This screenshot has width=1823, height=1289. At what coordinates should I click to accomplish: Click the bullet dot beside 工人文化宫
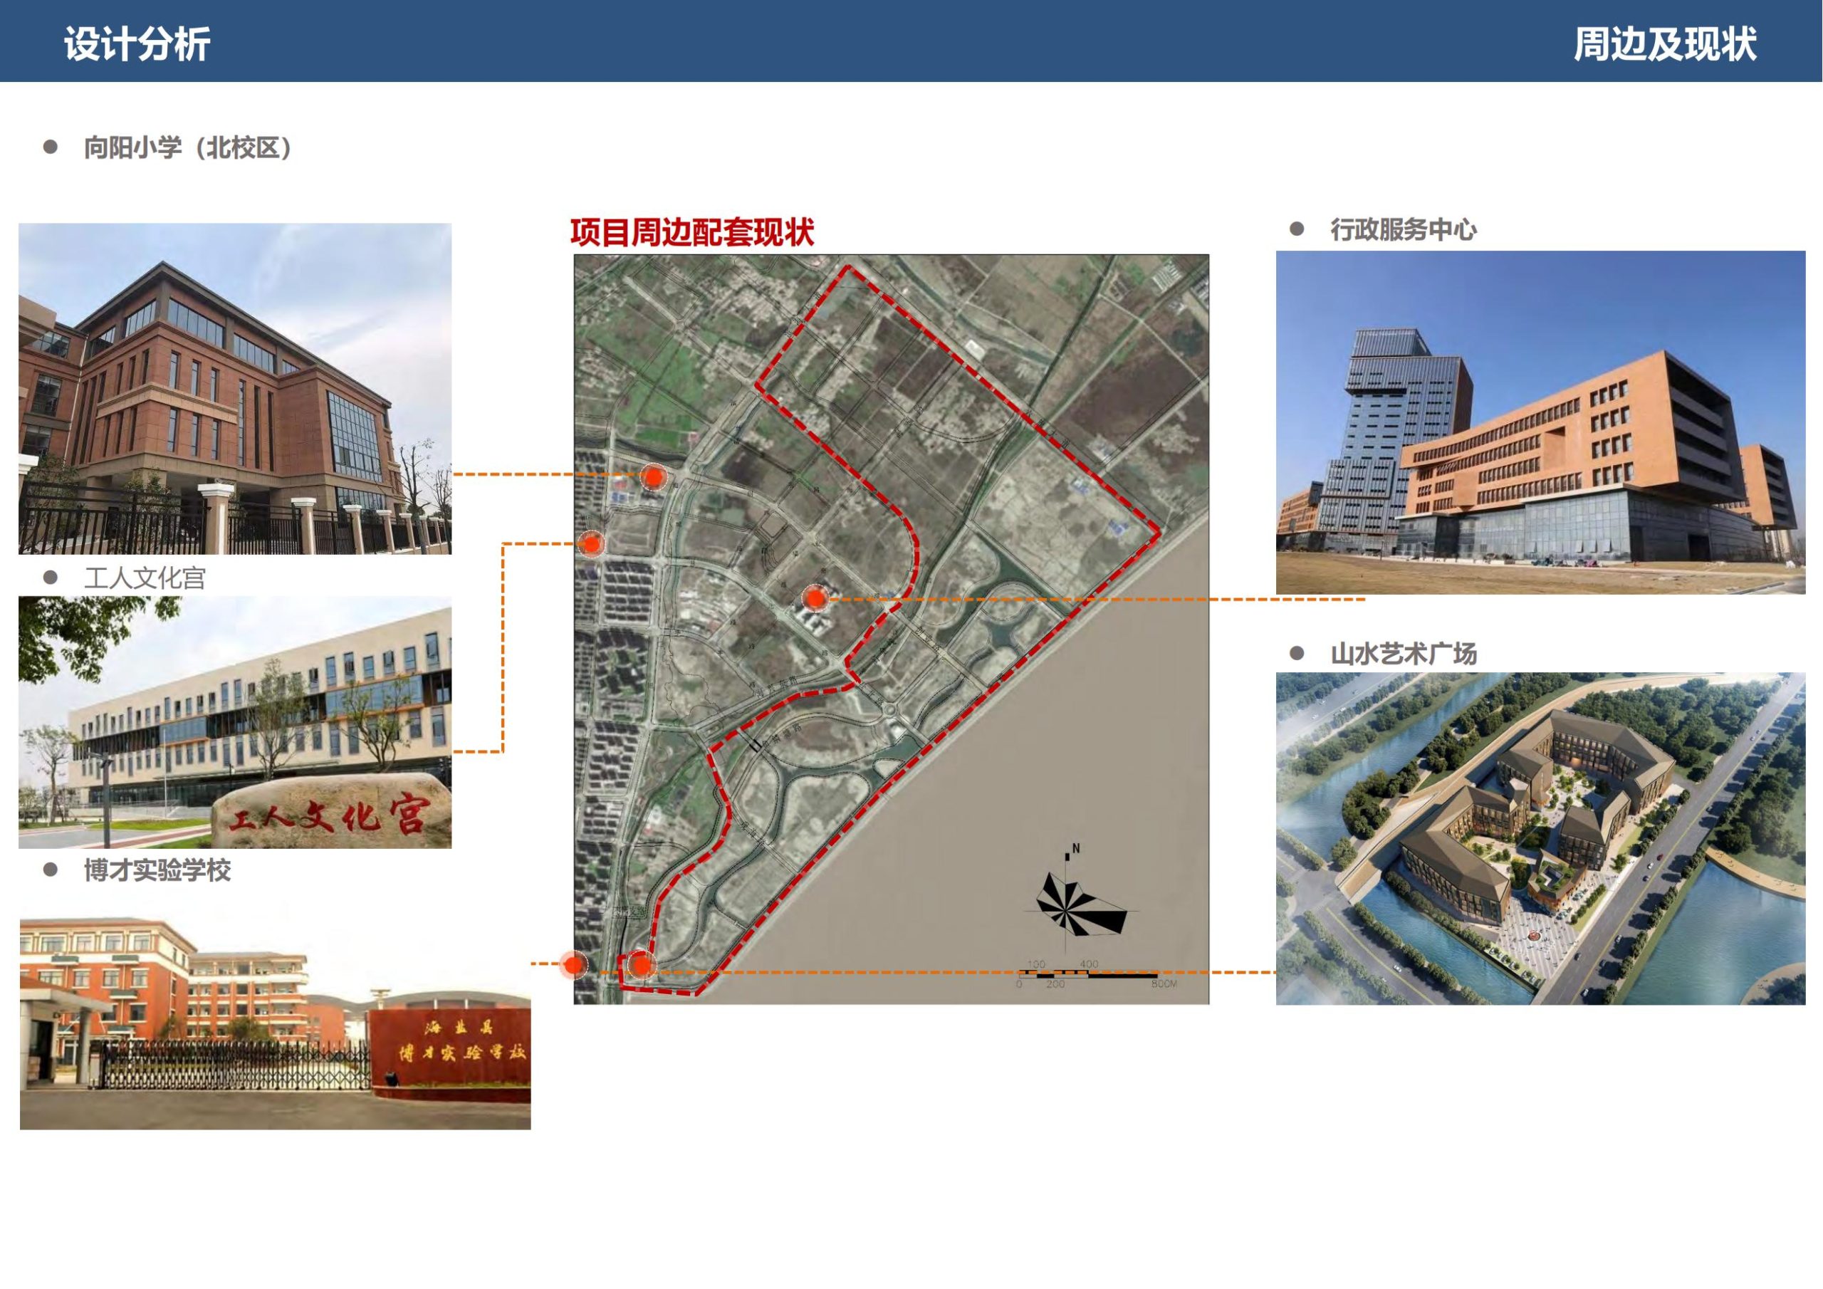[x=50, y=578]
